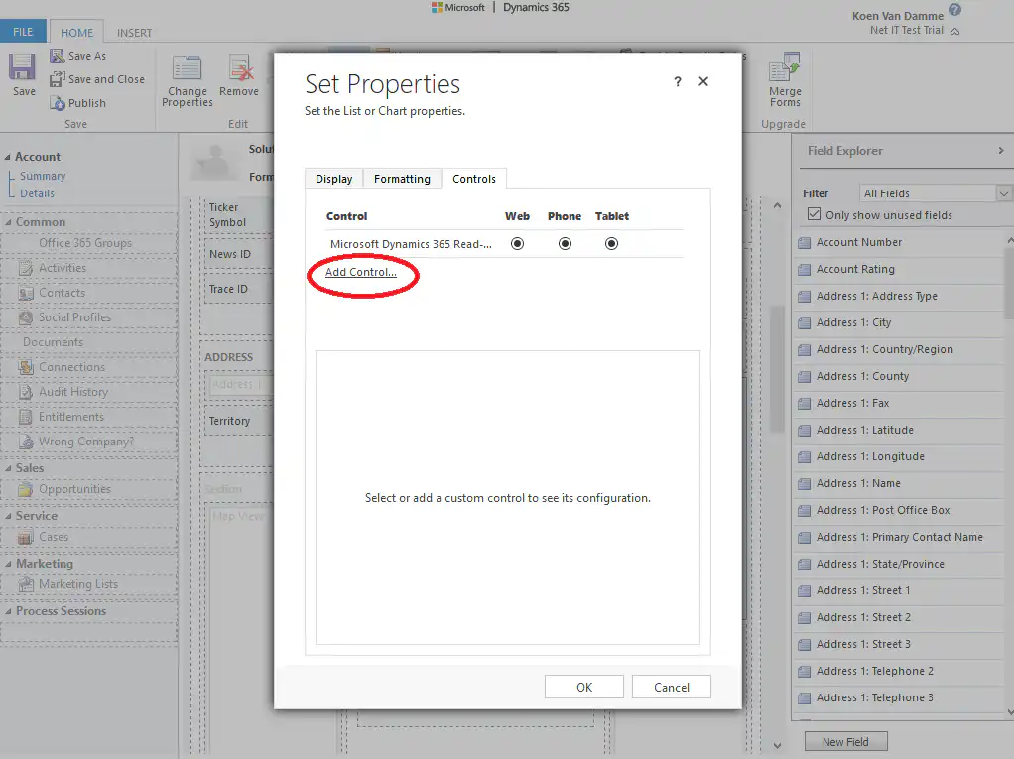Open the All Fields filter dropdown

[1003, 192]
